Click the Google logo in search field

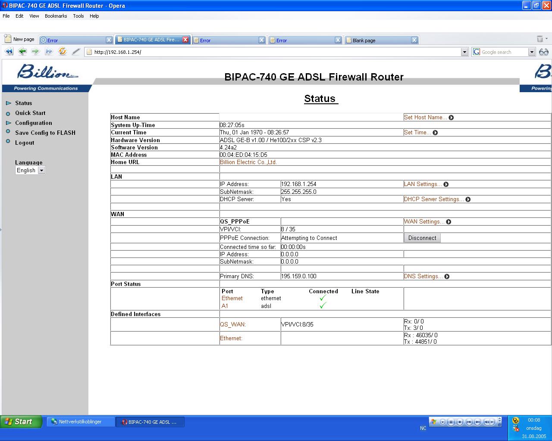[x=477, y=52]
